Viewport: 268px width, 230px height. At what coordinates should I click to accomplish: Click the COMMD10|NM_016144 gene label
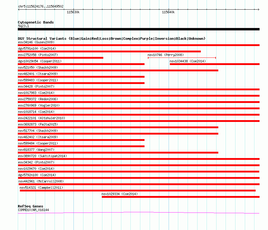pos(33,210)
